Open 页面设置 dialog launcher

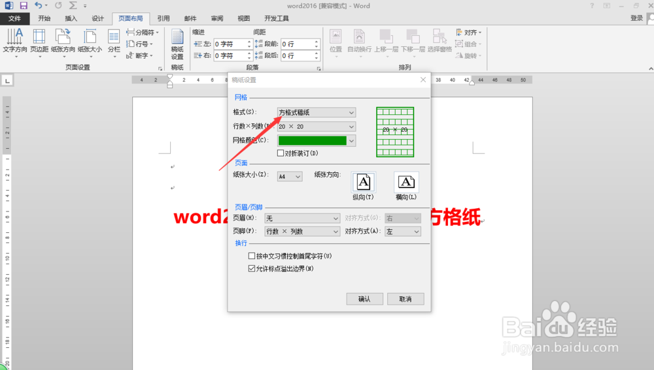point(160,69)
